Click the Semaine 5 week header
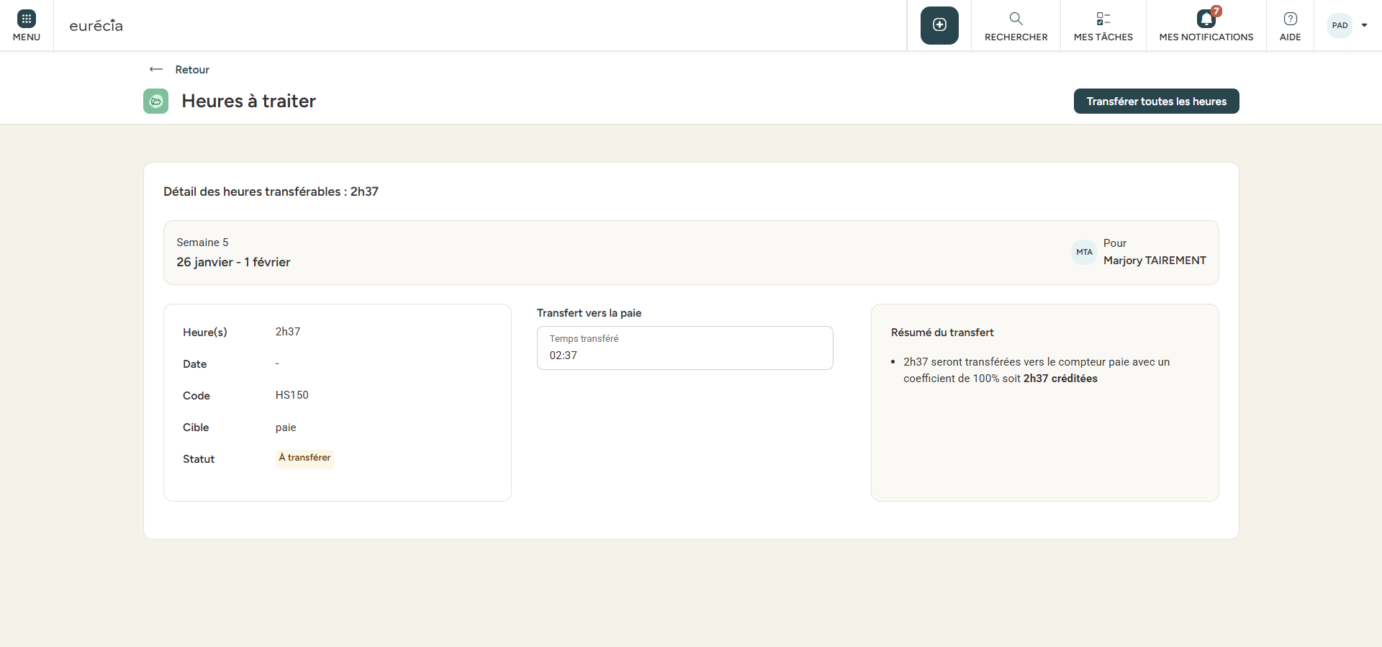 [x=202, y=243]
